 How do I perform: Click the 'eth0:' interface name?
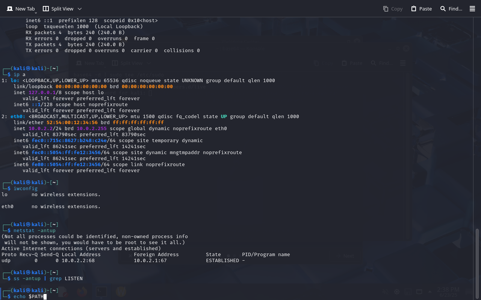pos(18,117)
